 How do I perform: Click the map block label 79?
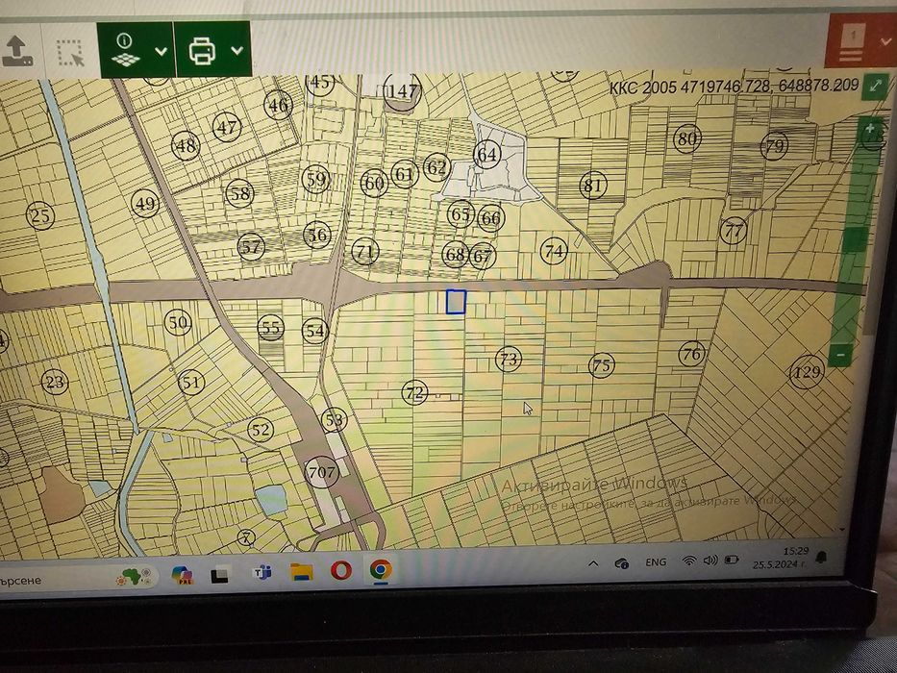point(774,146)
